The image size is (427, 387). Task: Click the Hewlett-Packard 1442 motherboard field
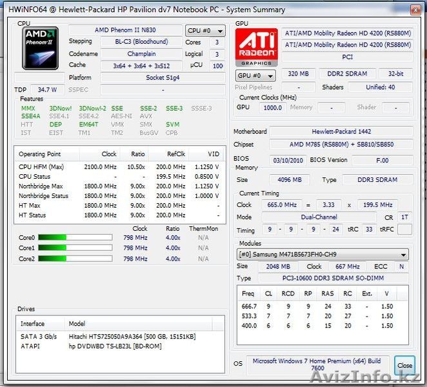point(341,132)
